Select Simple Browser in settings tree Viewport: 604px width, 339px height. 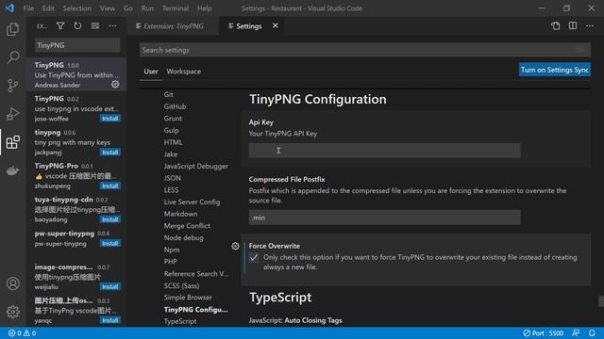tap(188, 298)
